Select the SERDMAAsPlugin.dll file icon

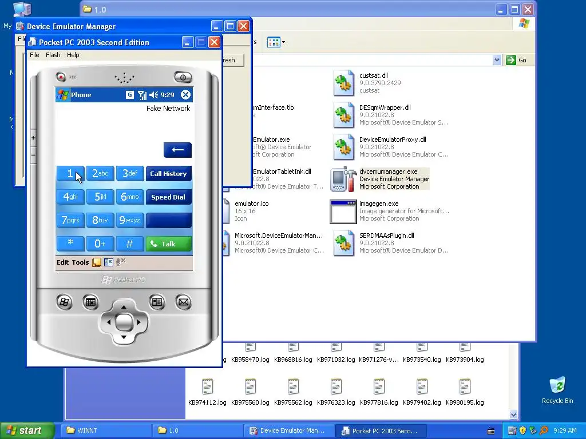click(343, 244)
